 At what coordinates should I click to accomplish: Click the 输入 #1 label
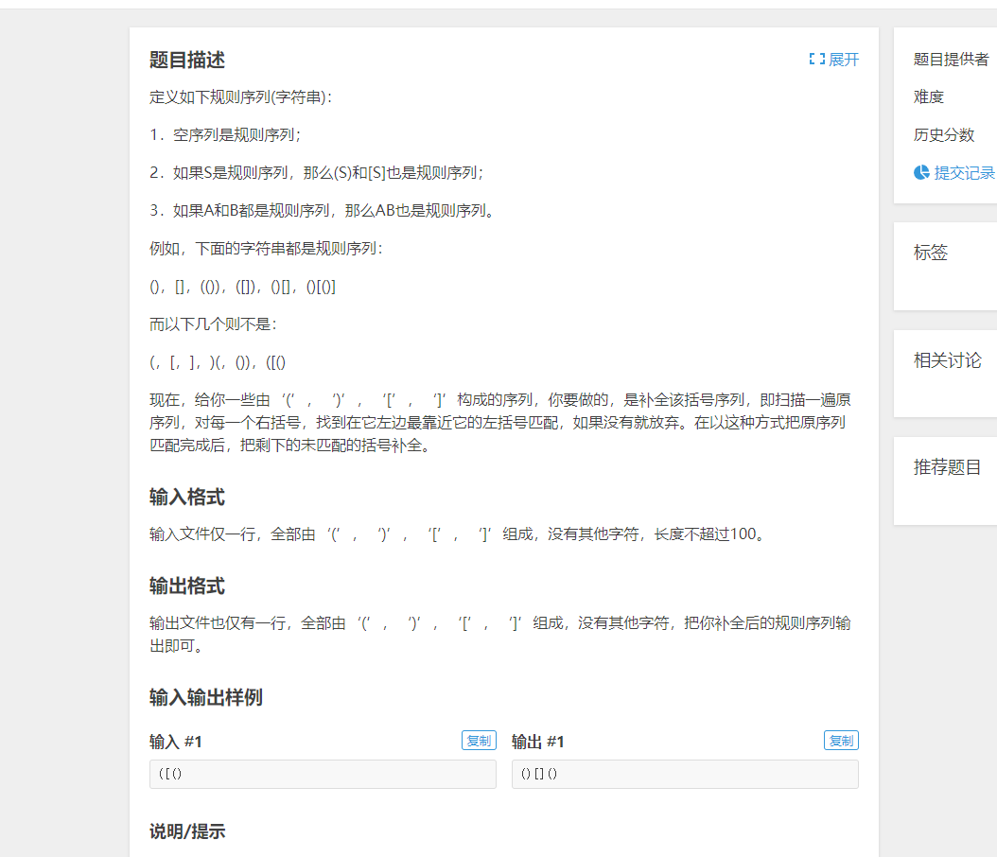pos(176,742)
